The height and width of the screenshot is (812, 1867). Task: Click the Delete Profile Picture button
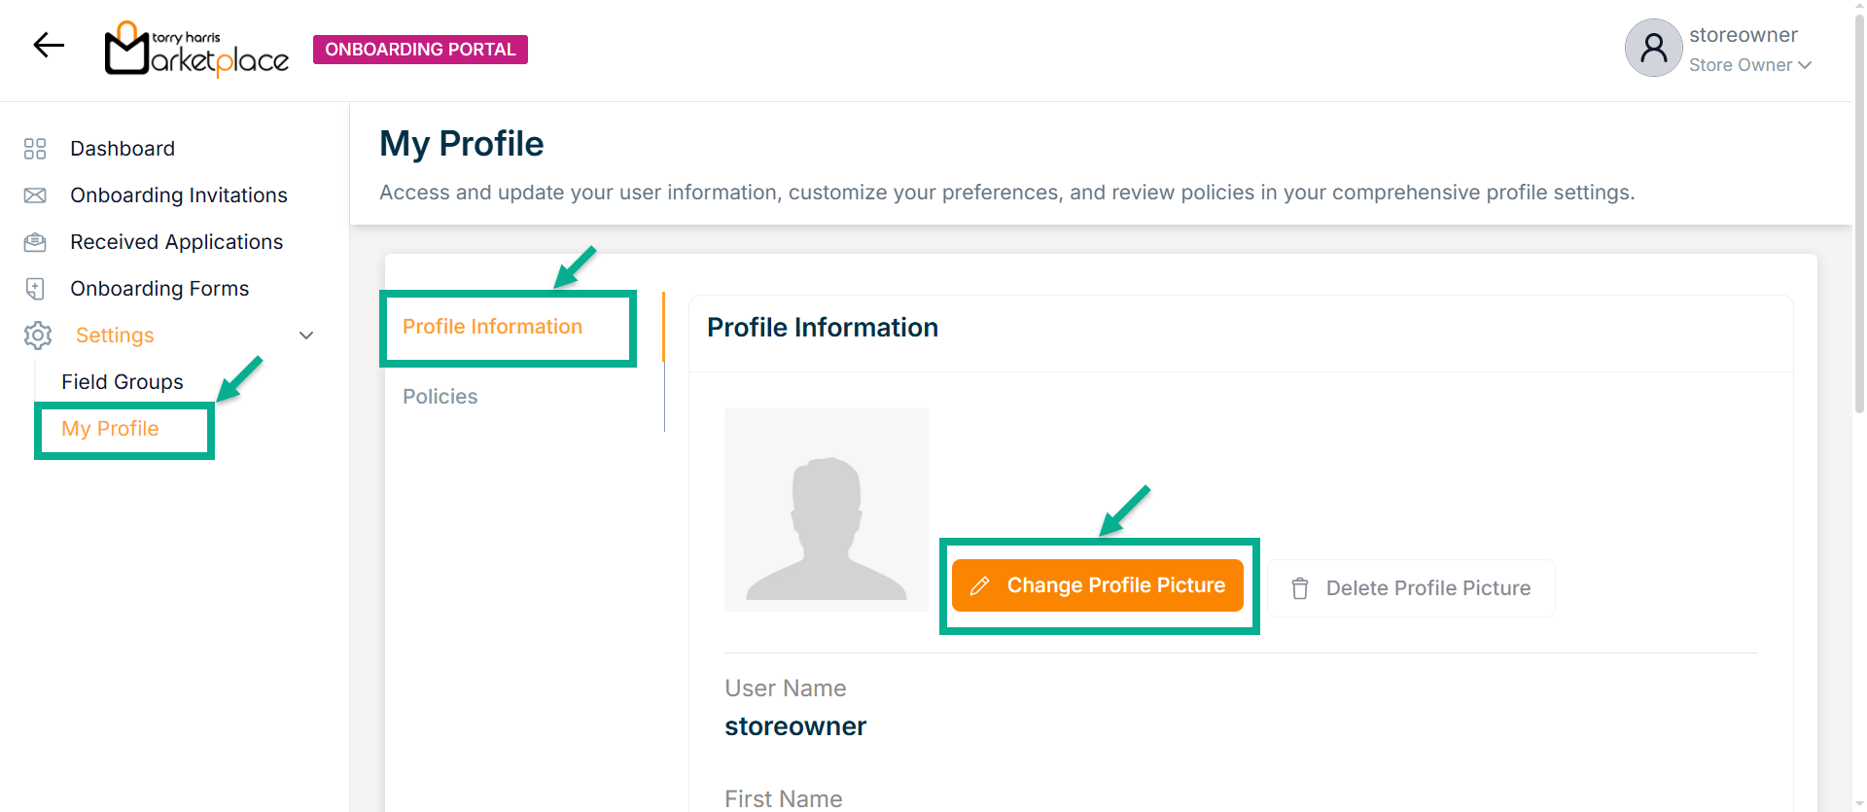click(1411, 588)
